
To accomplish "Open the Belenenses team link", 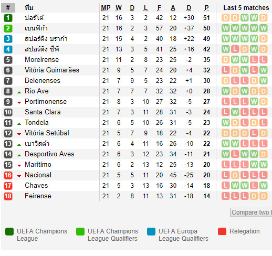I will (43, 81).
